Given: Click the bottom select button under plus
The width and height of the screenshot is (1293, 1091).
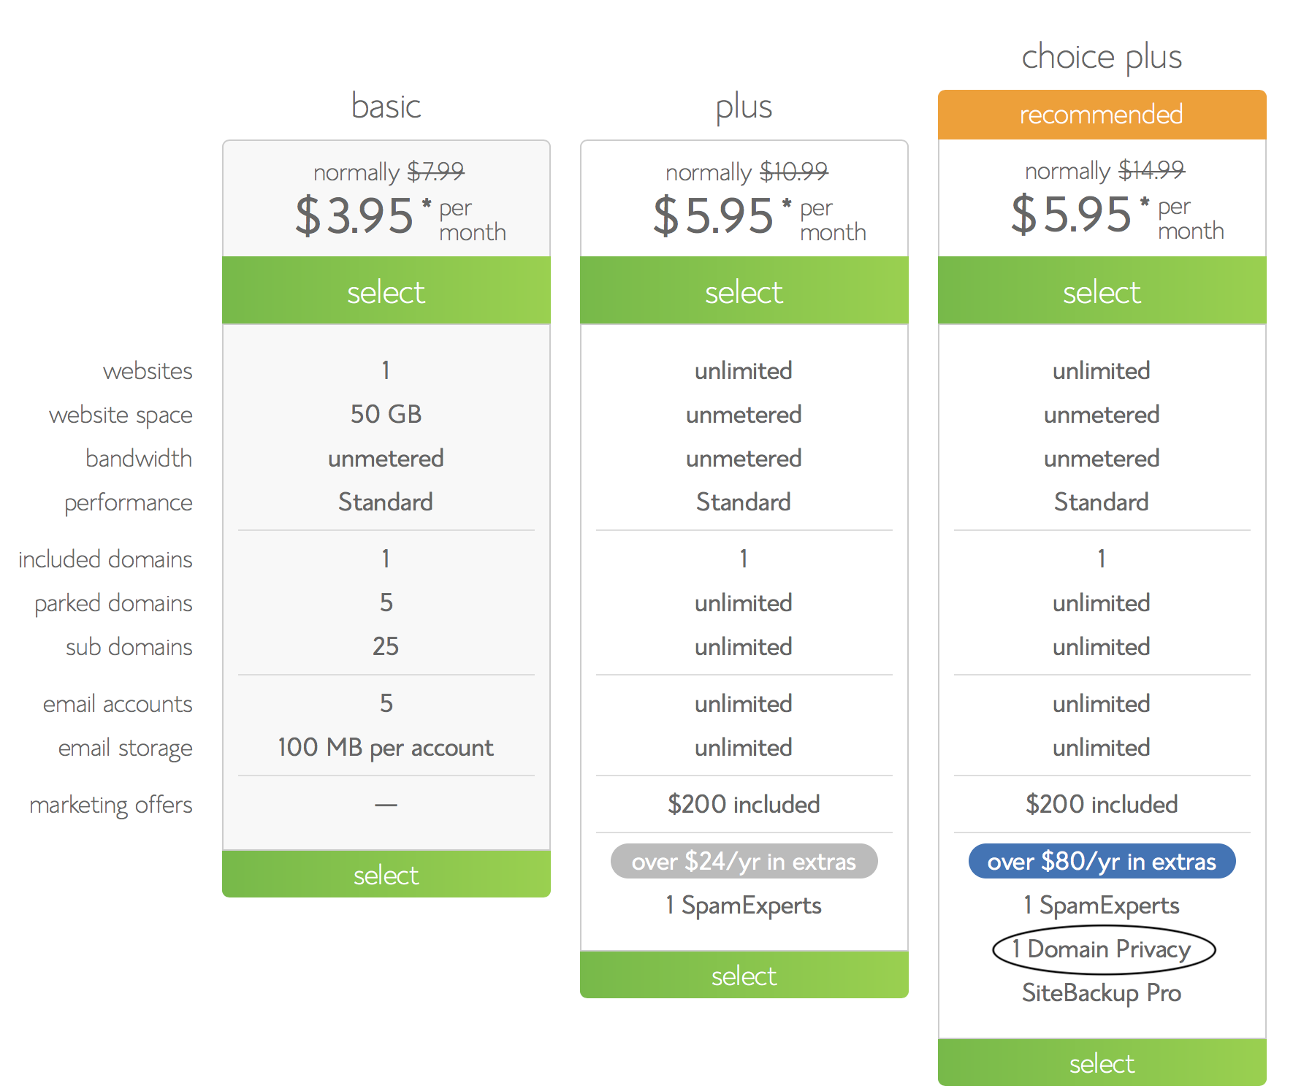Looking at the screenshot, I should pyautogui.click(x=744, y=975).
